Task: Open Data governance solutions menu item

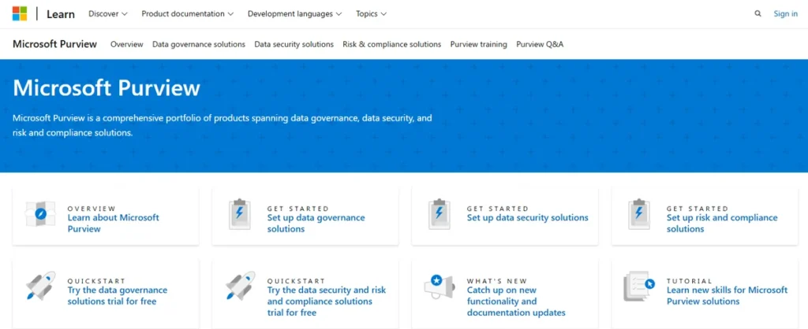Action: tap(199, 44)
